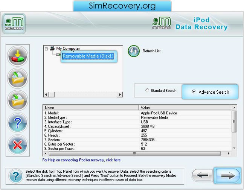This screenshot has height=190, width=244.
Task: Click tree panel right scroll arrow
Action: pyautogui.click(x=120, y=94)
